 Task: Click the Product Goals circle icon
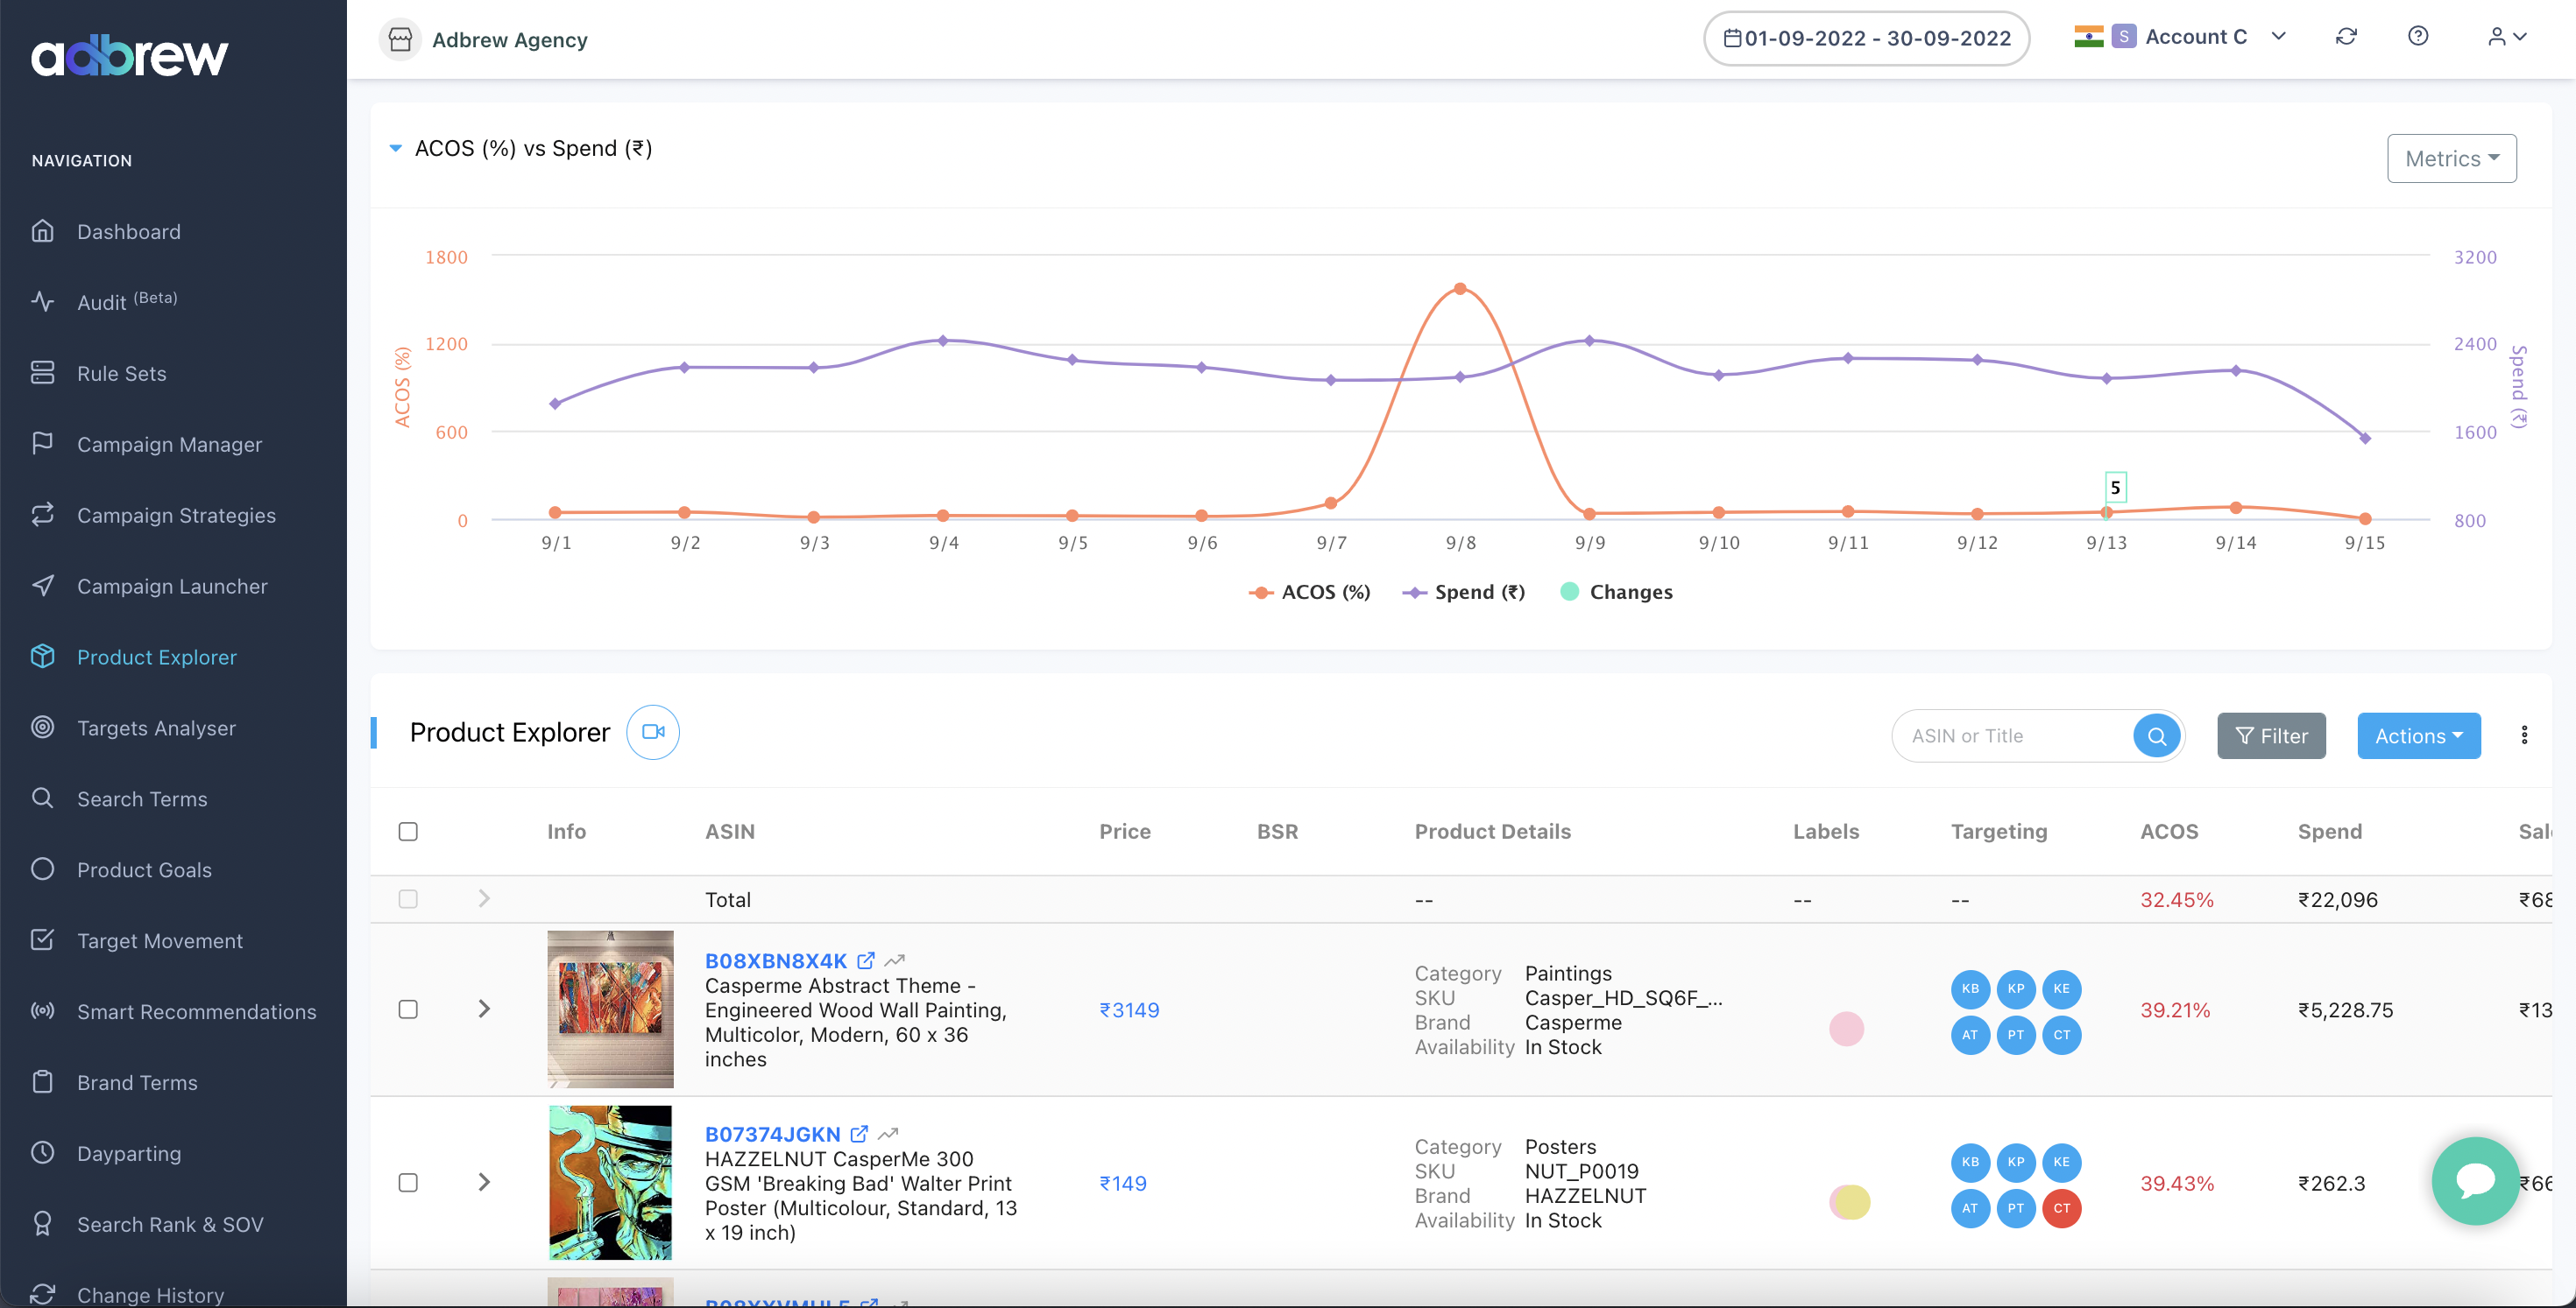coord(42,869)
